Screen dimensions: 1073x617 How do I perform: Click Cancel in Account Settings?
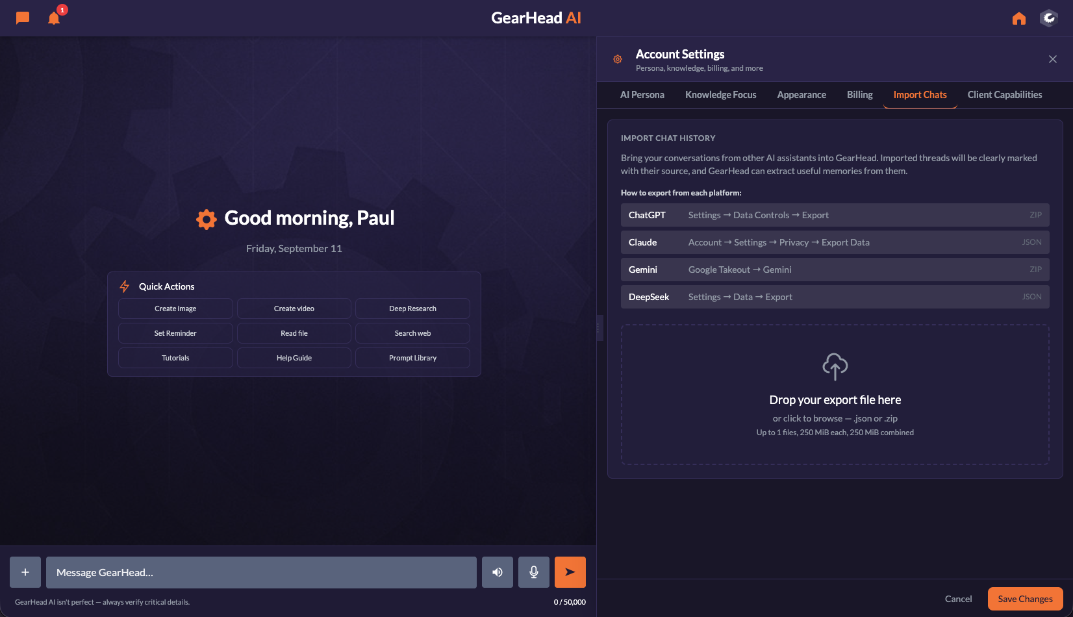pyautogui.click(x=958, y=599)
